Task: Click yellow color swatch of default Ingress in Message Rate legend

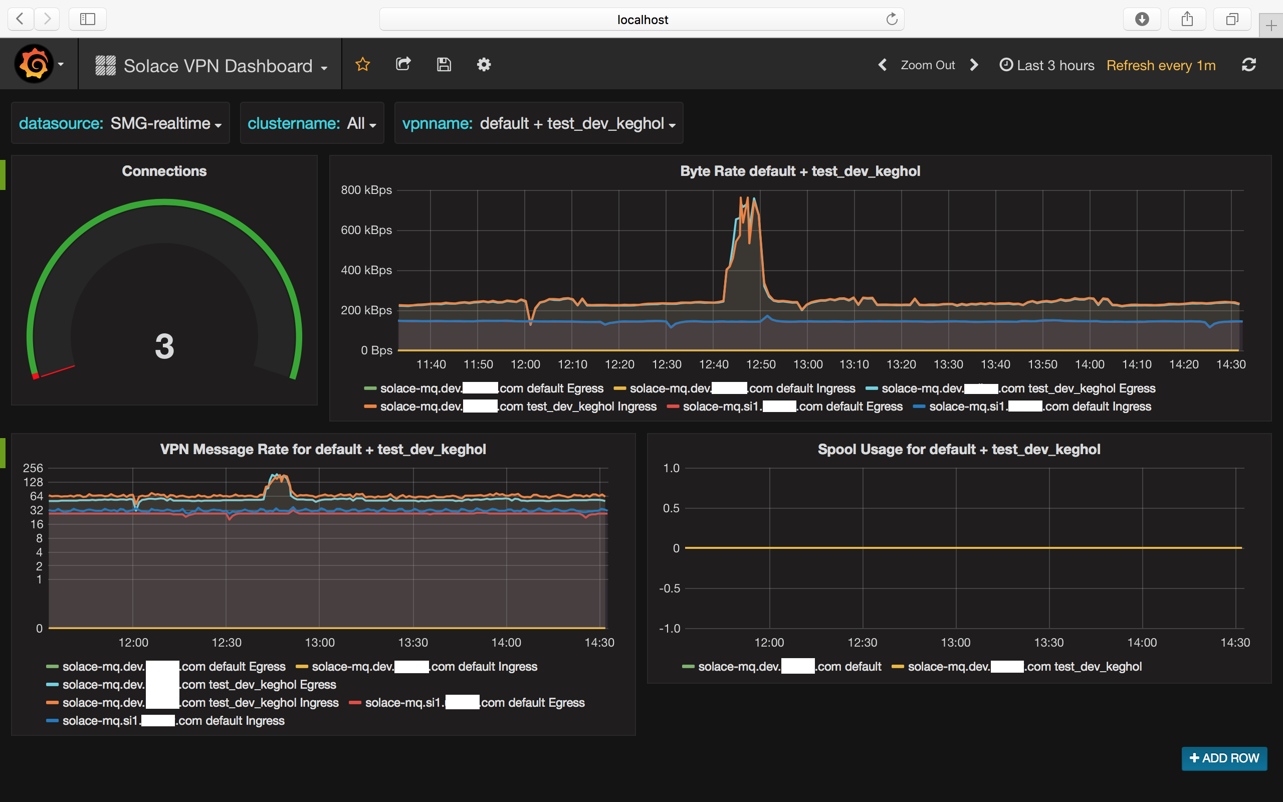Action: tap(302, 667)
